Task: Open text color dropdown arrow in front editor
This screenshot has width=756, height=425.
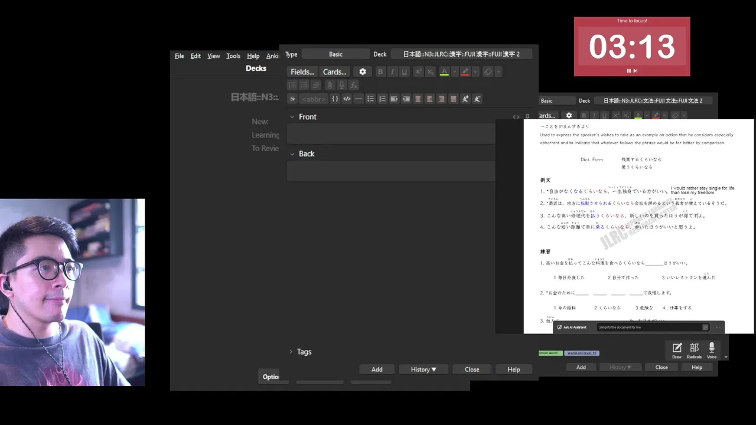Action: (454, 71)
